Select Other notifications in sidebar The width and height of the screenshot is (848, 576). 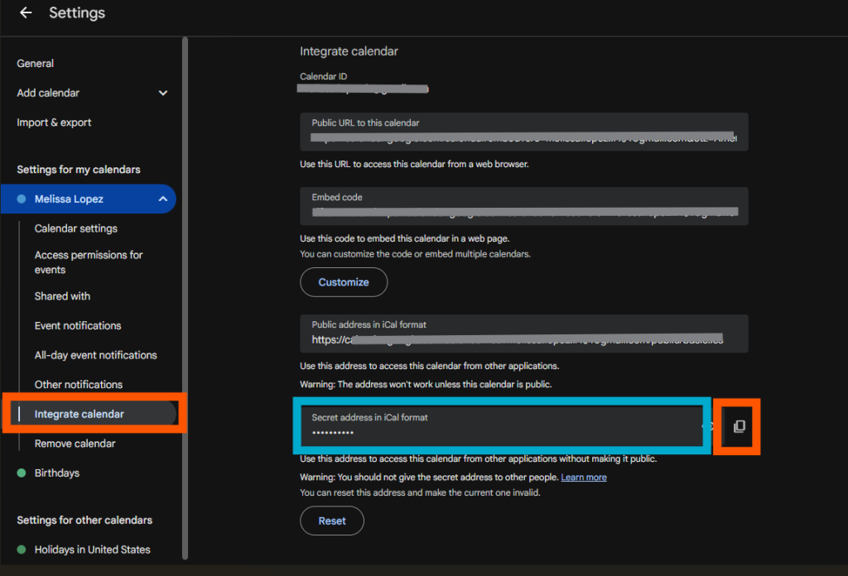pos(79,385)
